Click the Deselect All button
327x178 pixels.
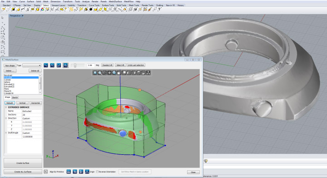107,65
